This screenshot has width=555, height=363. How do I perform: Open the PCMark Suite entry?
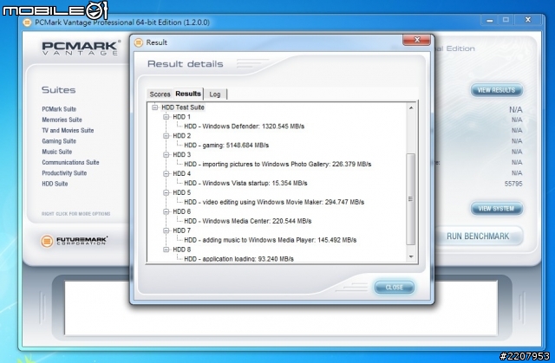click(x=59, y=109)
